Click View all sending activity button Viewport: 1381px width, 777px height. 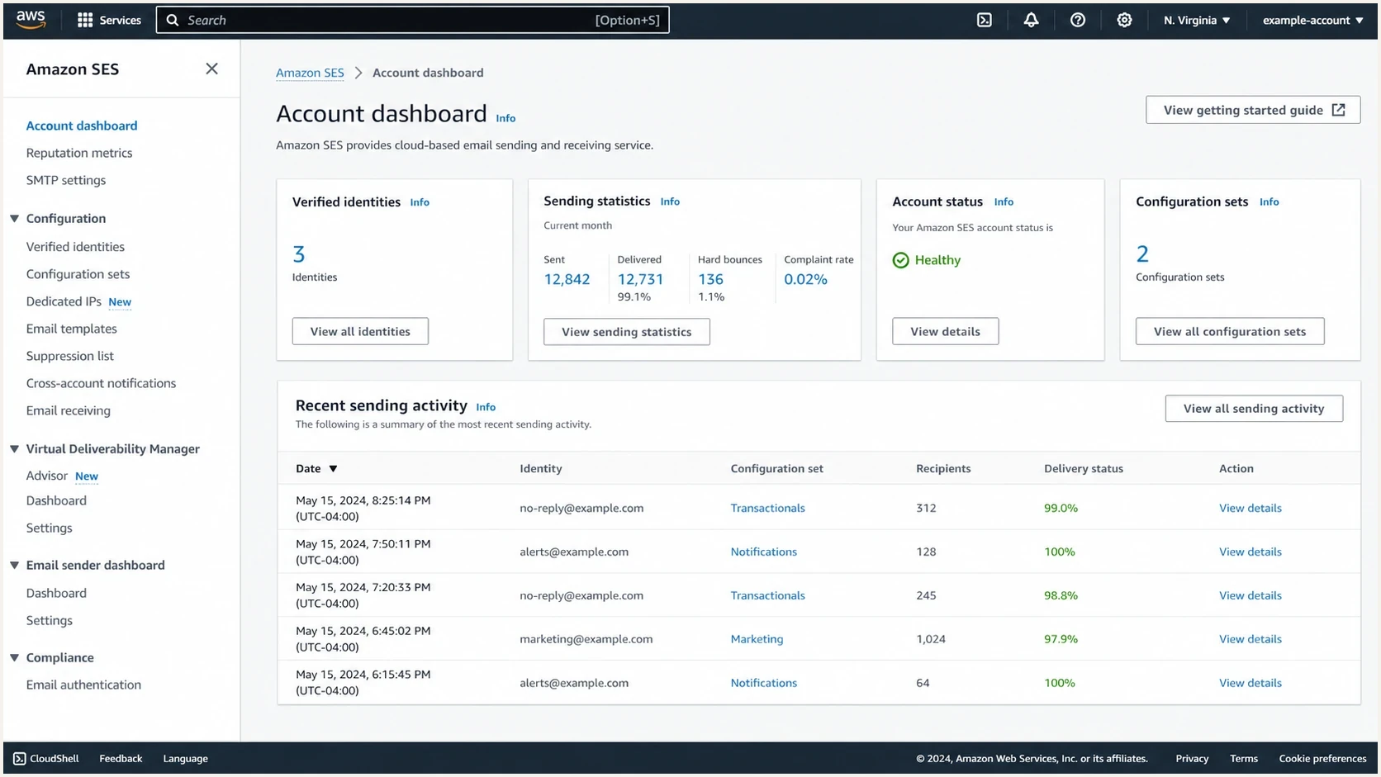(x=1254, y=409)
